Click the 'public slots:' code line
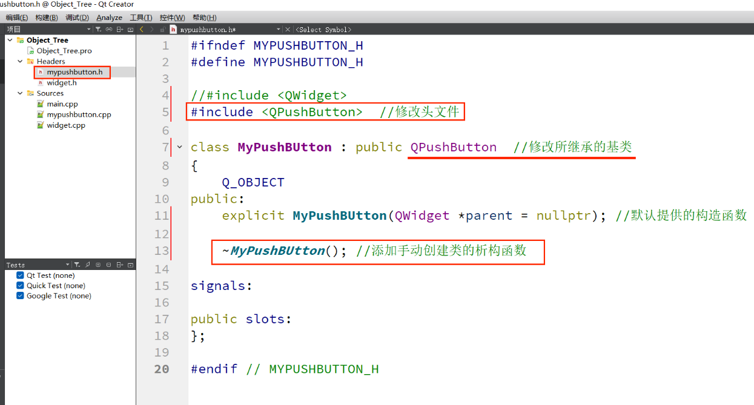The height and width of the screenshot is (405, 754). [x=241, y=318]
